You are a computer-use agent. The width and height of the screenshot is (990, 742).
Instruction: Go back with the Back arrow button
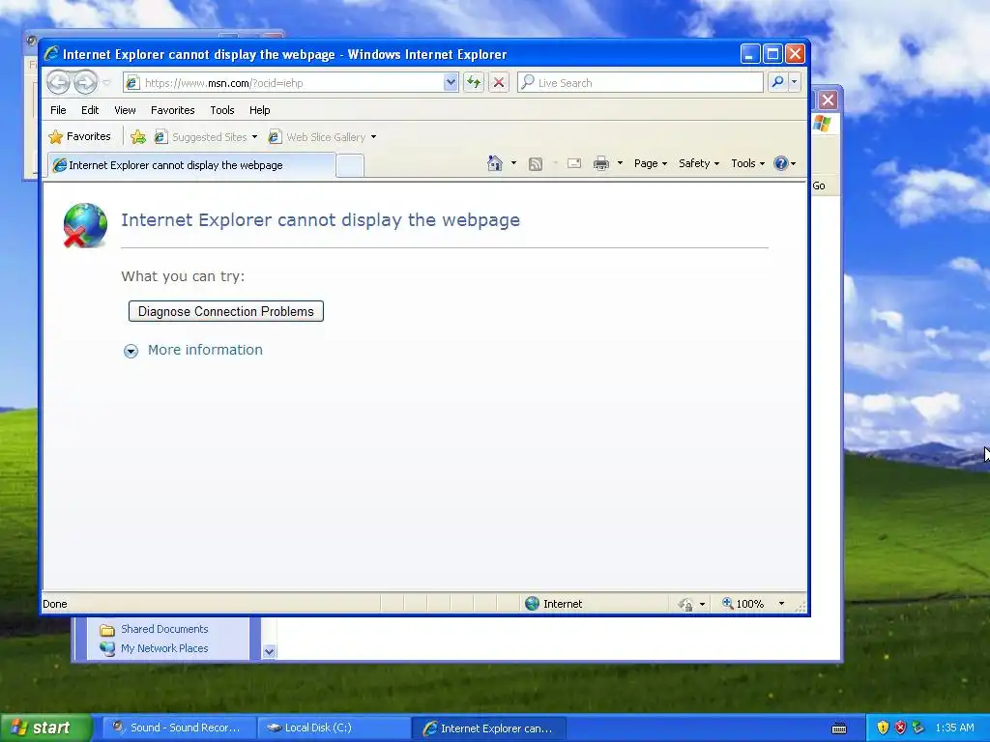point(58,83)
